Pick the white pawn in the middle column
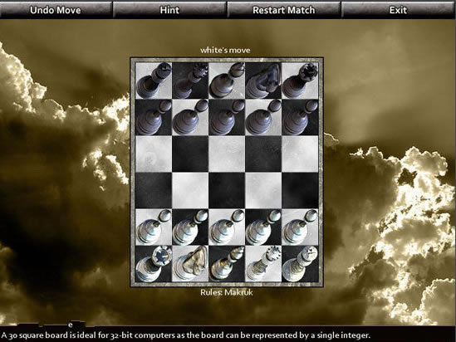 point(227,227)
